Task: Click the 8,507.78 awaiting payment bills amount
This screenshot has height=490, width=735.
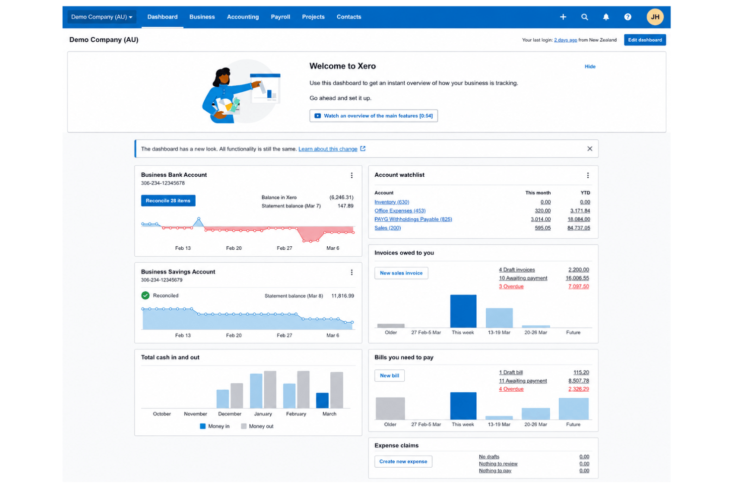Action: click(579, 381)
